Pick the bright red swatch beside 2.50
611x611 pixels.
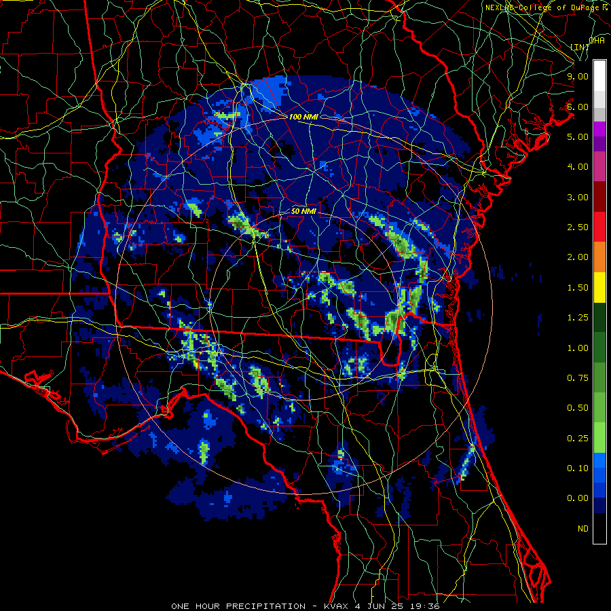pyautogui.click(x=599, y=227)
